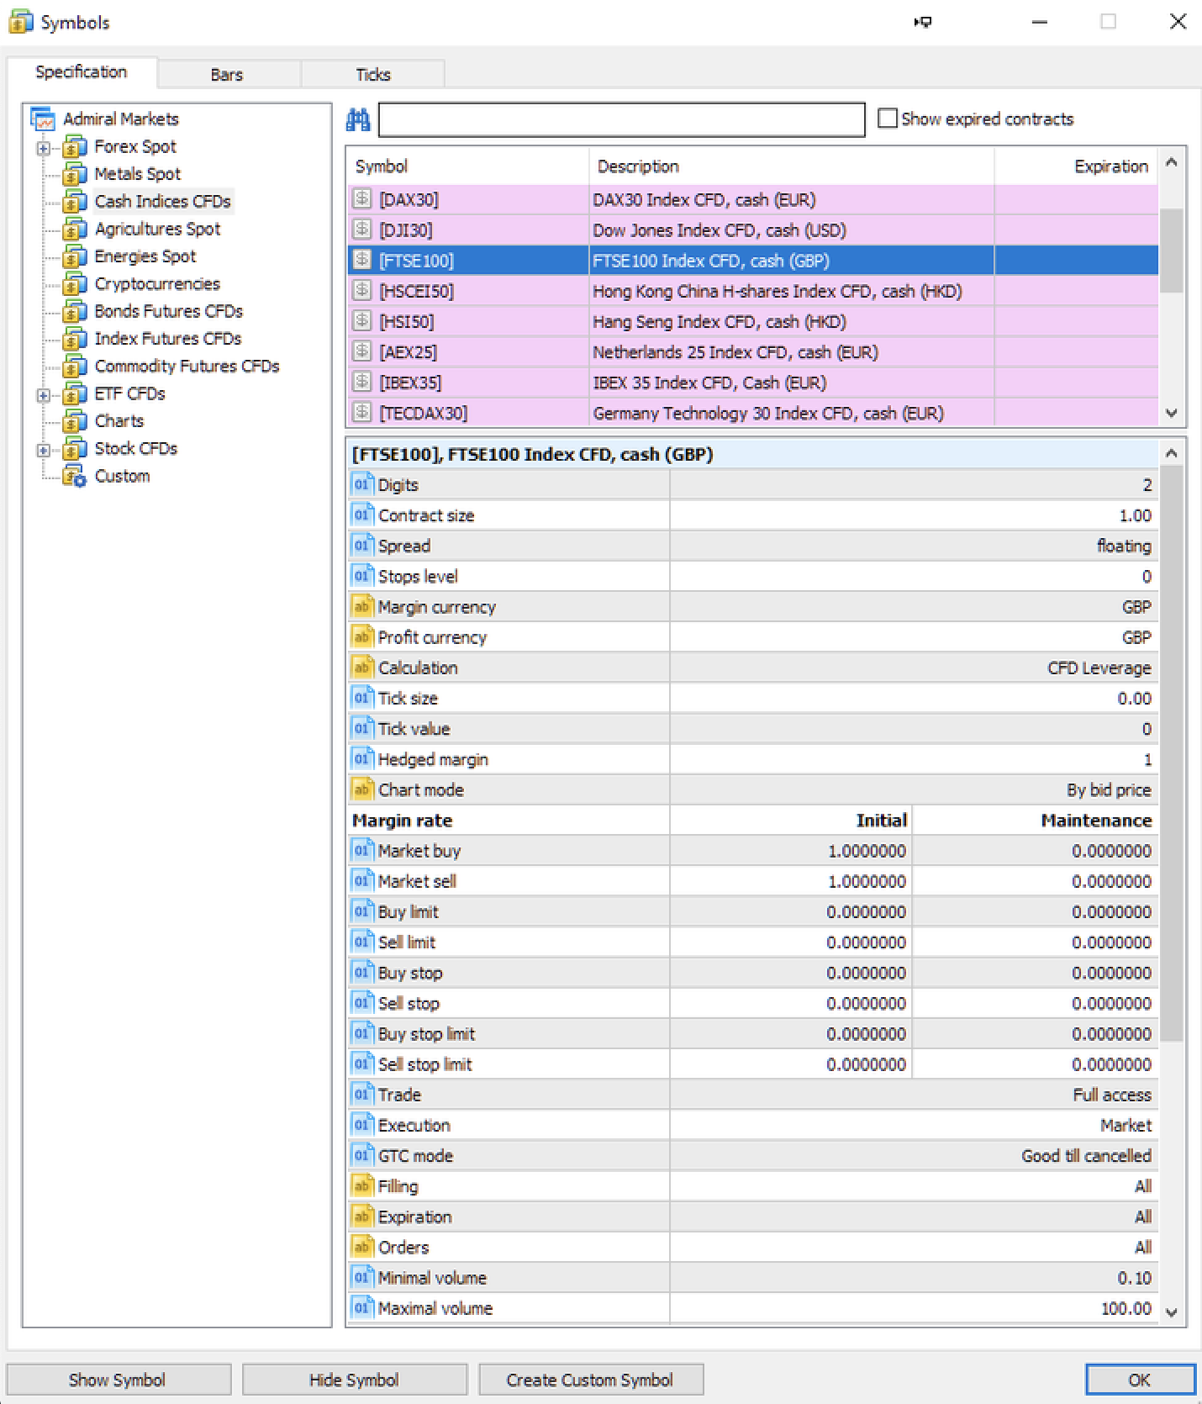
Task: Click the Cash Indices CFDs folder icon
Action: (x=75, y=203)
